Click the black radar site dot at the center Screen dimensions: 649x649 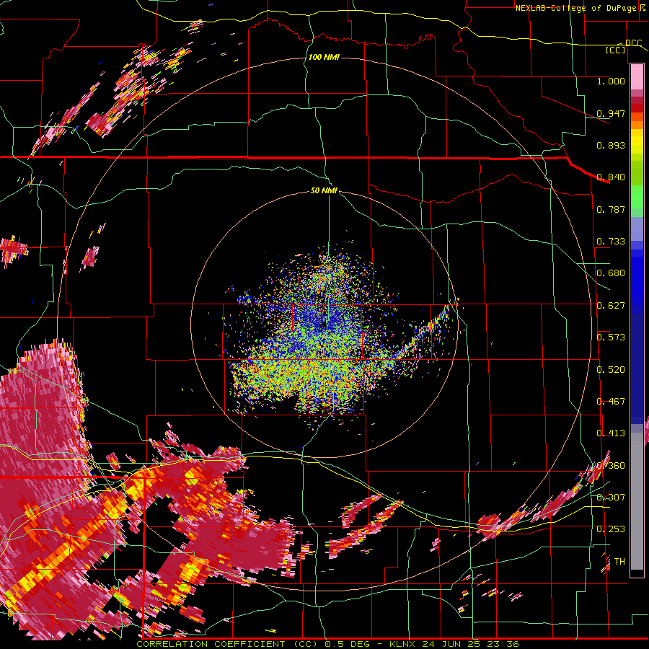coord(324,325)
